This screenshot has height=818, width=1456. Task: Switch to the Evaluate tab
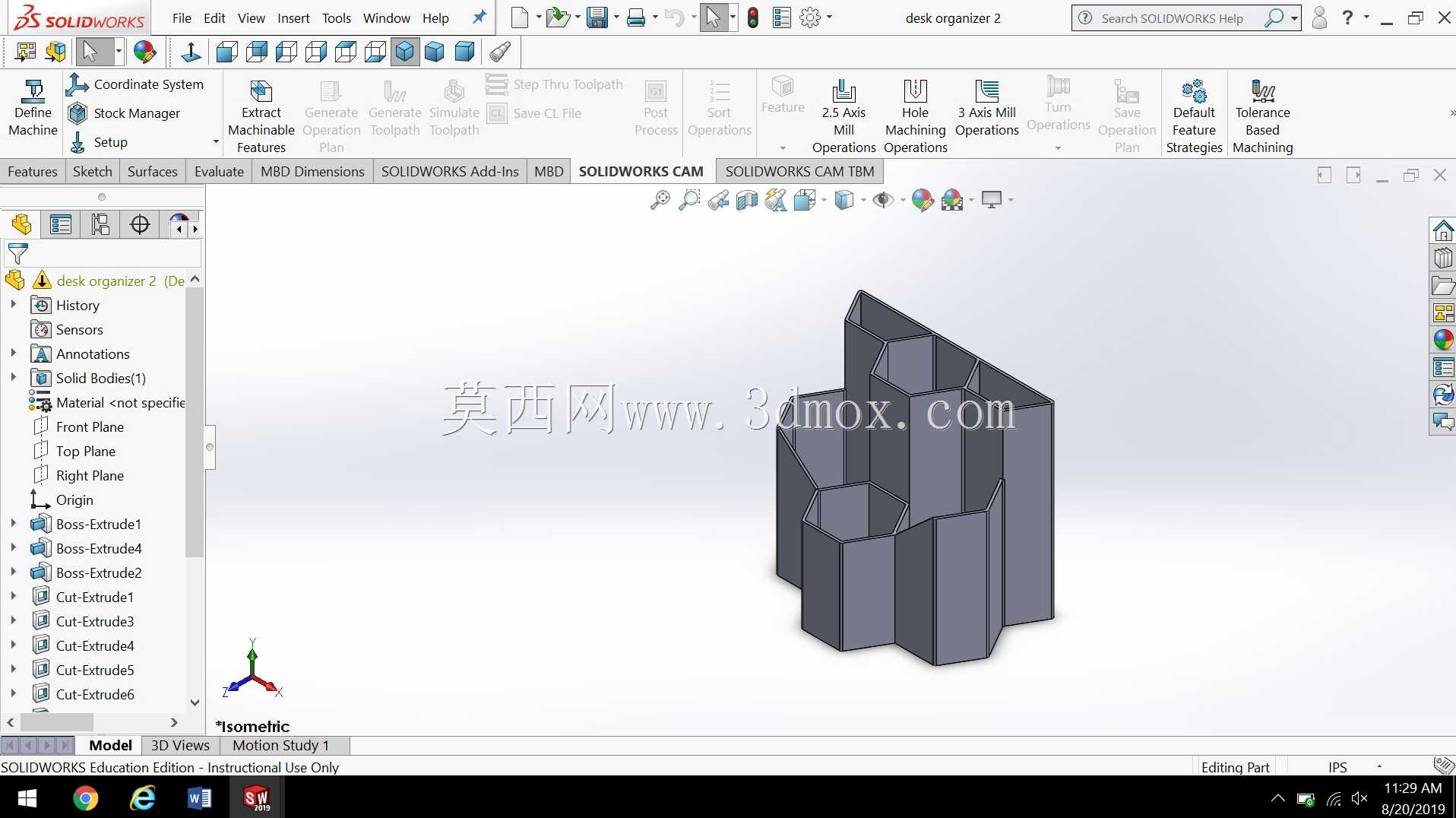[219, 172]
